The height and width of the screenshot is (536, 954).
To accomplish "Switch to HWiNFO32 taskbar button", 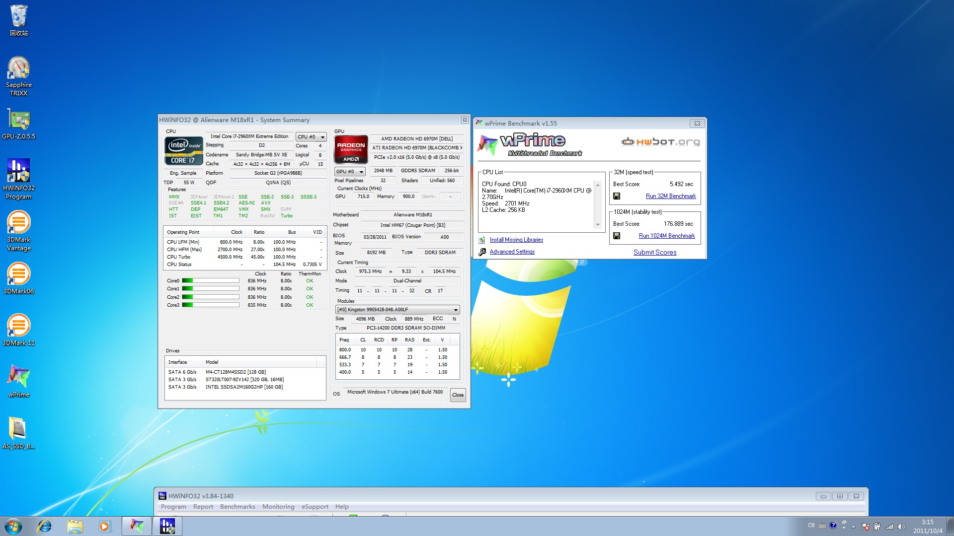I will (167, 526).
